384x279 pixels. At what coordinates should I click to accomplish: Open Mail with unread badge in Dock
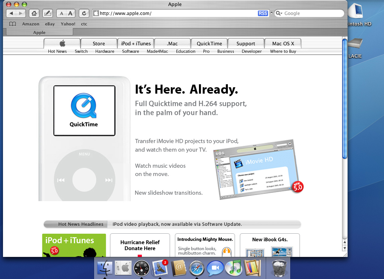click(160, 268)
